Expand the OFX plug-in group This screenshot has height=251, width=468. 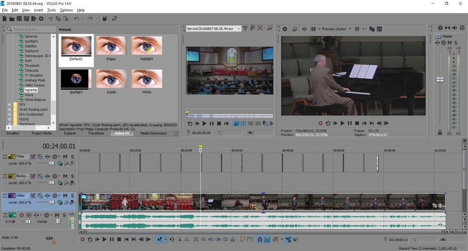[9, 104]
